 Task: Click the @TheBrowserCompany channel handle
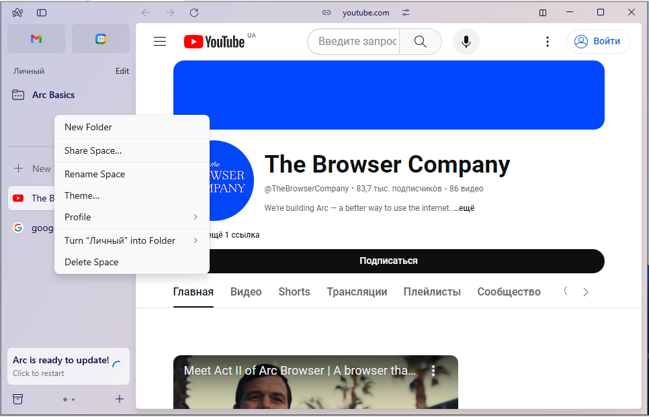point(307,189)
